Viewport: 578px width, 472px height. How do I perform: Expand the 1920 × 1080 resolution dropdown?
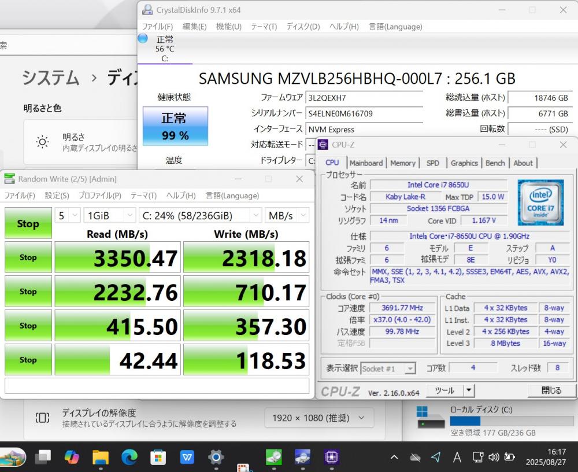[319, 418]
